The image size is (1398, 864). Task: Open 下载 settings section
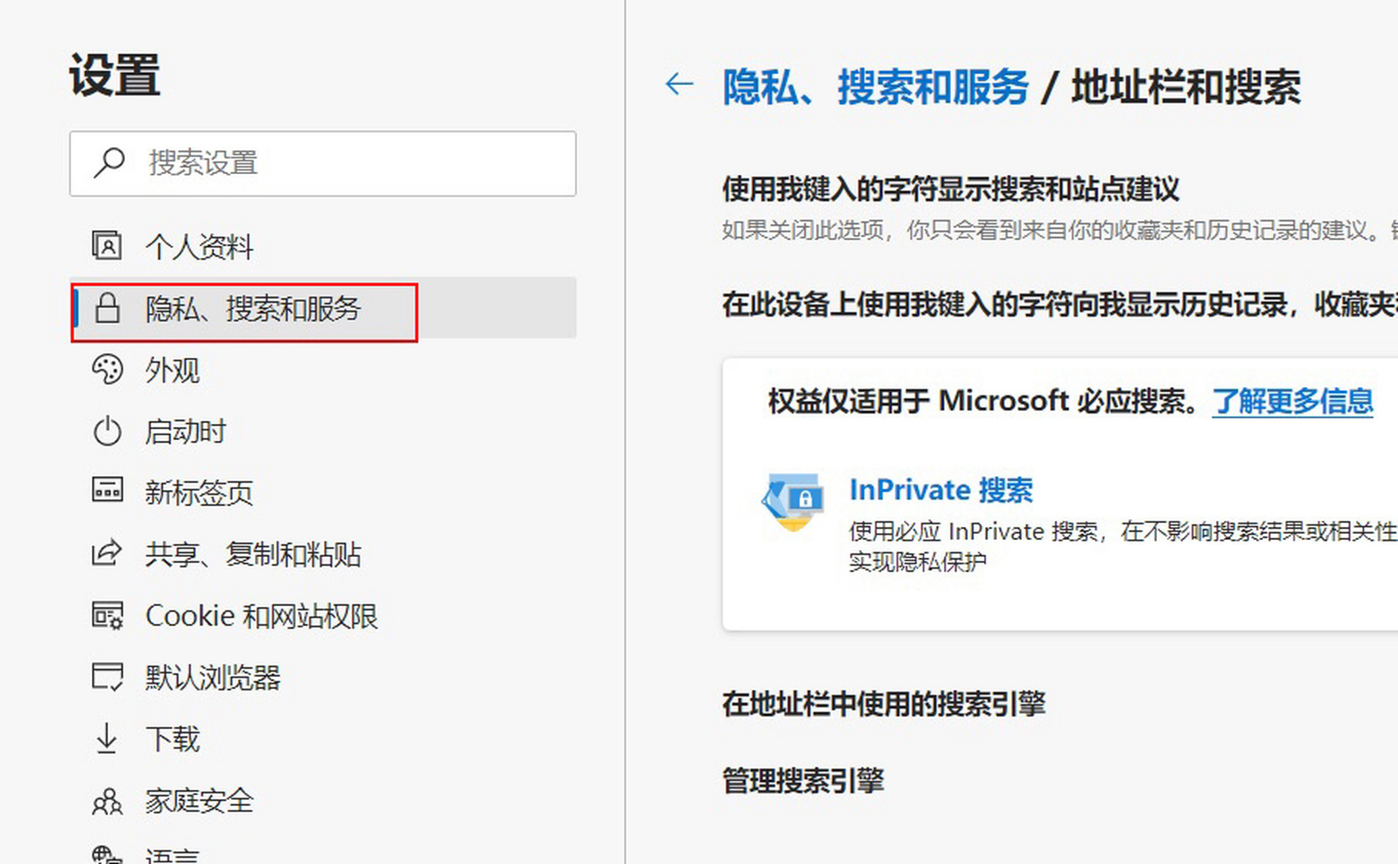point(323,739)
